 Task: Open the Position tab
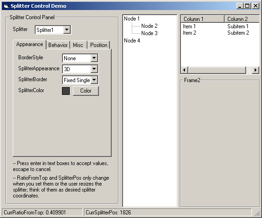pos(99,45)
